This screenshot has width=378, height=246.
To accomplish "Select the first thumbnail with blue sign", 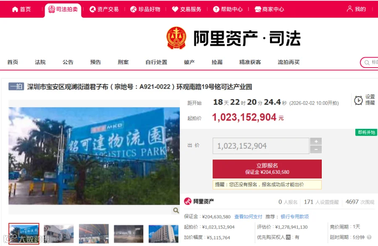I will (x=24, y=233).
